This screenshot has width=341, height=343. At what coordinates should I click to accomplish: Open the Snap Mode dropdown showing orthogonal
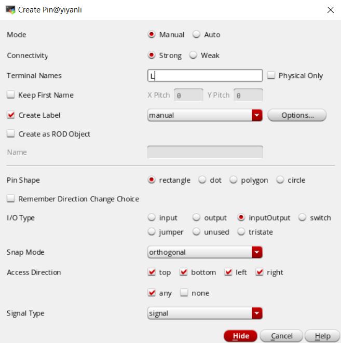(x=205, y=252)
